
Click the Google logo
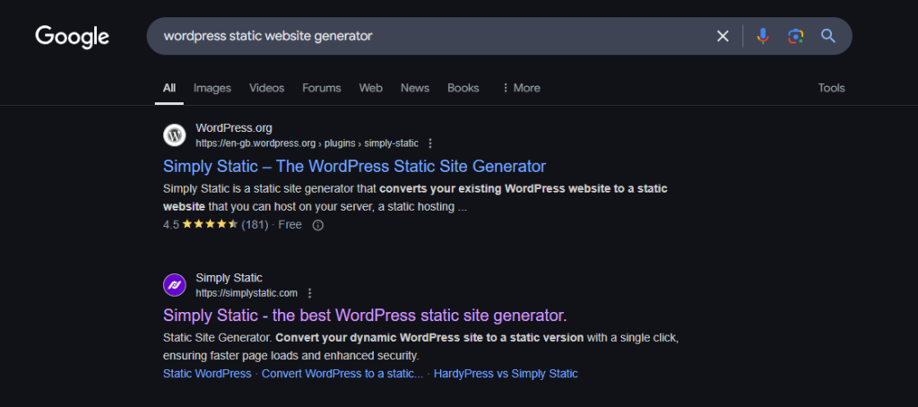pyautogui.click(x=72, y=37)
